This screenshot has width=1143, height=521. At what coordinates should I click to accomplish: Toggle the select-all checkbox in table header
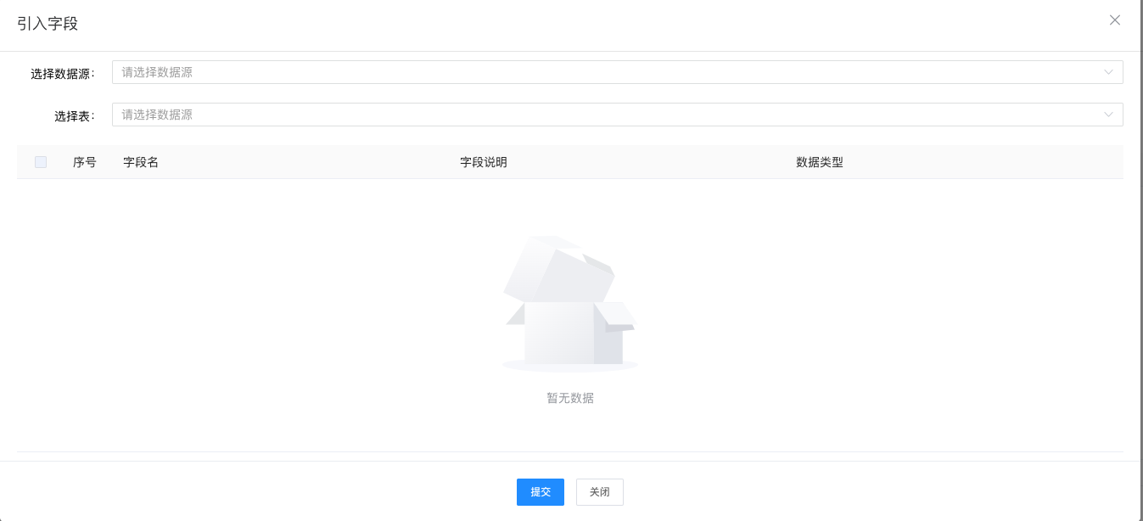(x=41, y=162)
